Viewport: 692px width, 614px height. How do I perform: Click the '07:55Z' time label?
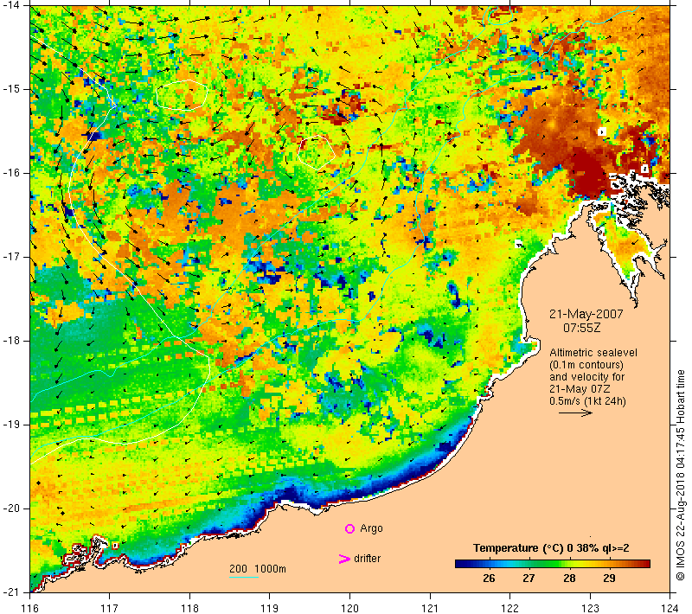581,328
